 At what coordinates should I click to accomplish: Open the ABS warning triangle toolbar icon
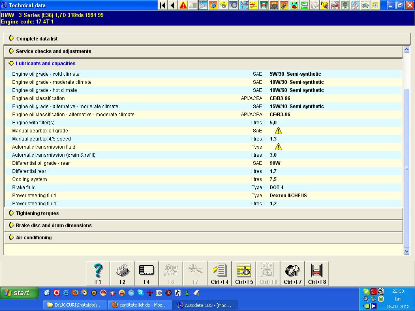pos(355,5)
